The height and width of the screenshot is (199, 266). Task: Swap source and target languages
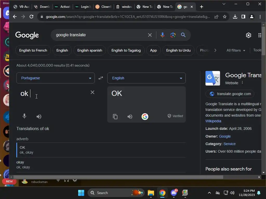pyautogui.click(x=101, y=78)
